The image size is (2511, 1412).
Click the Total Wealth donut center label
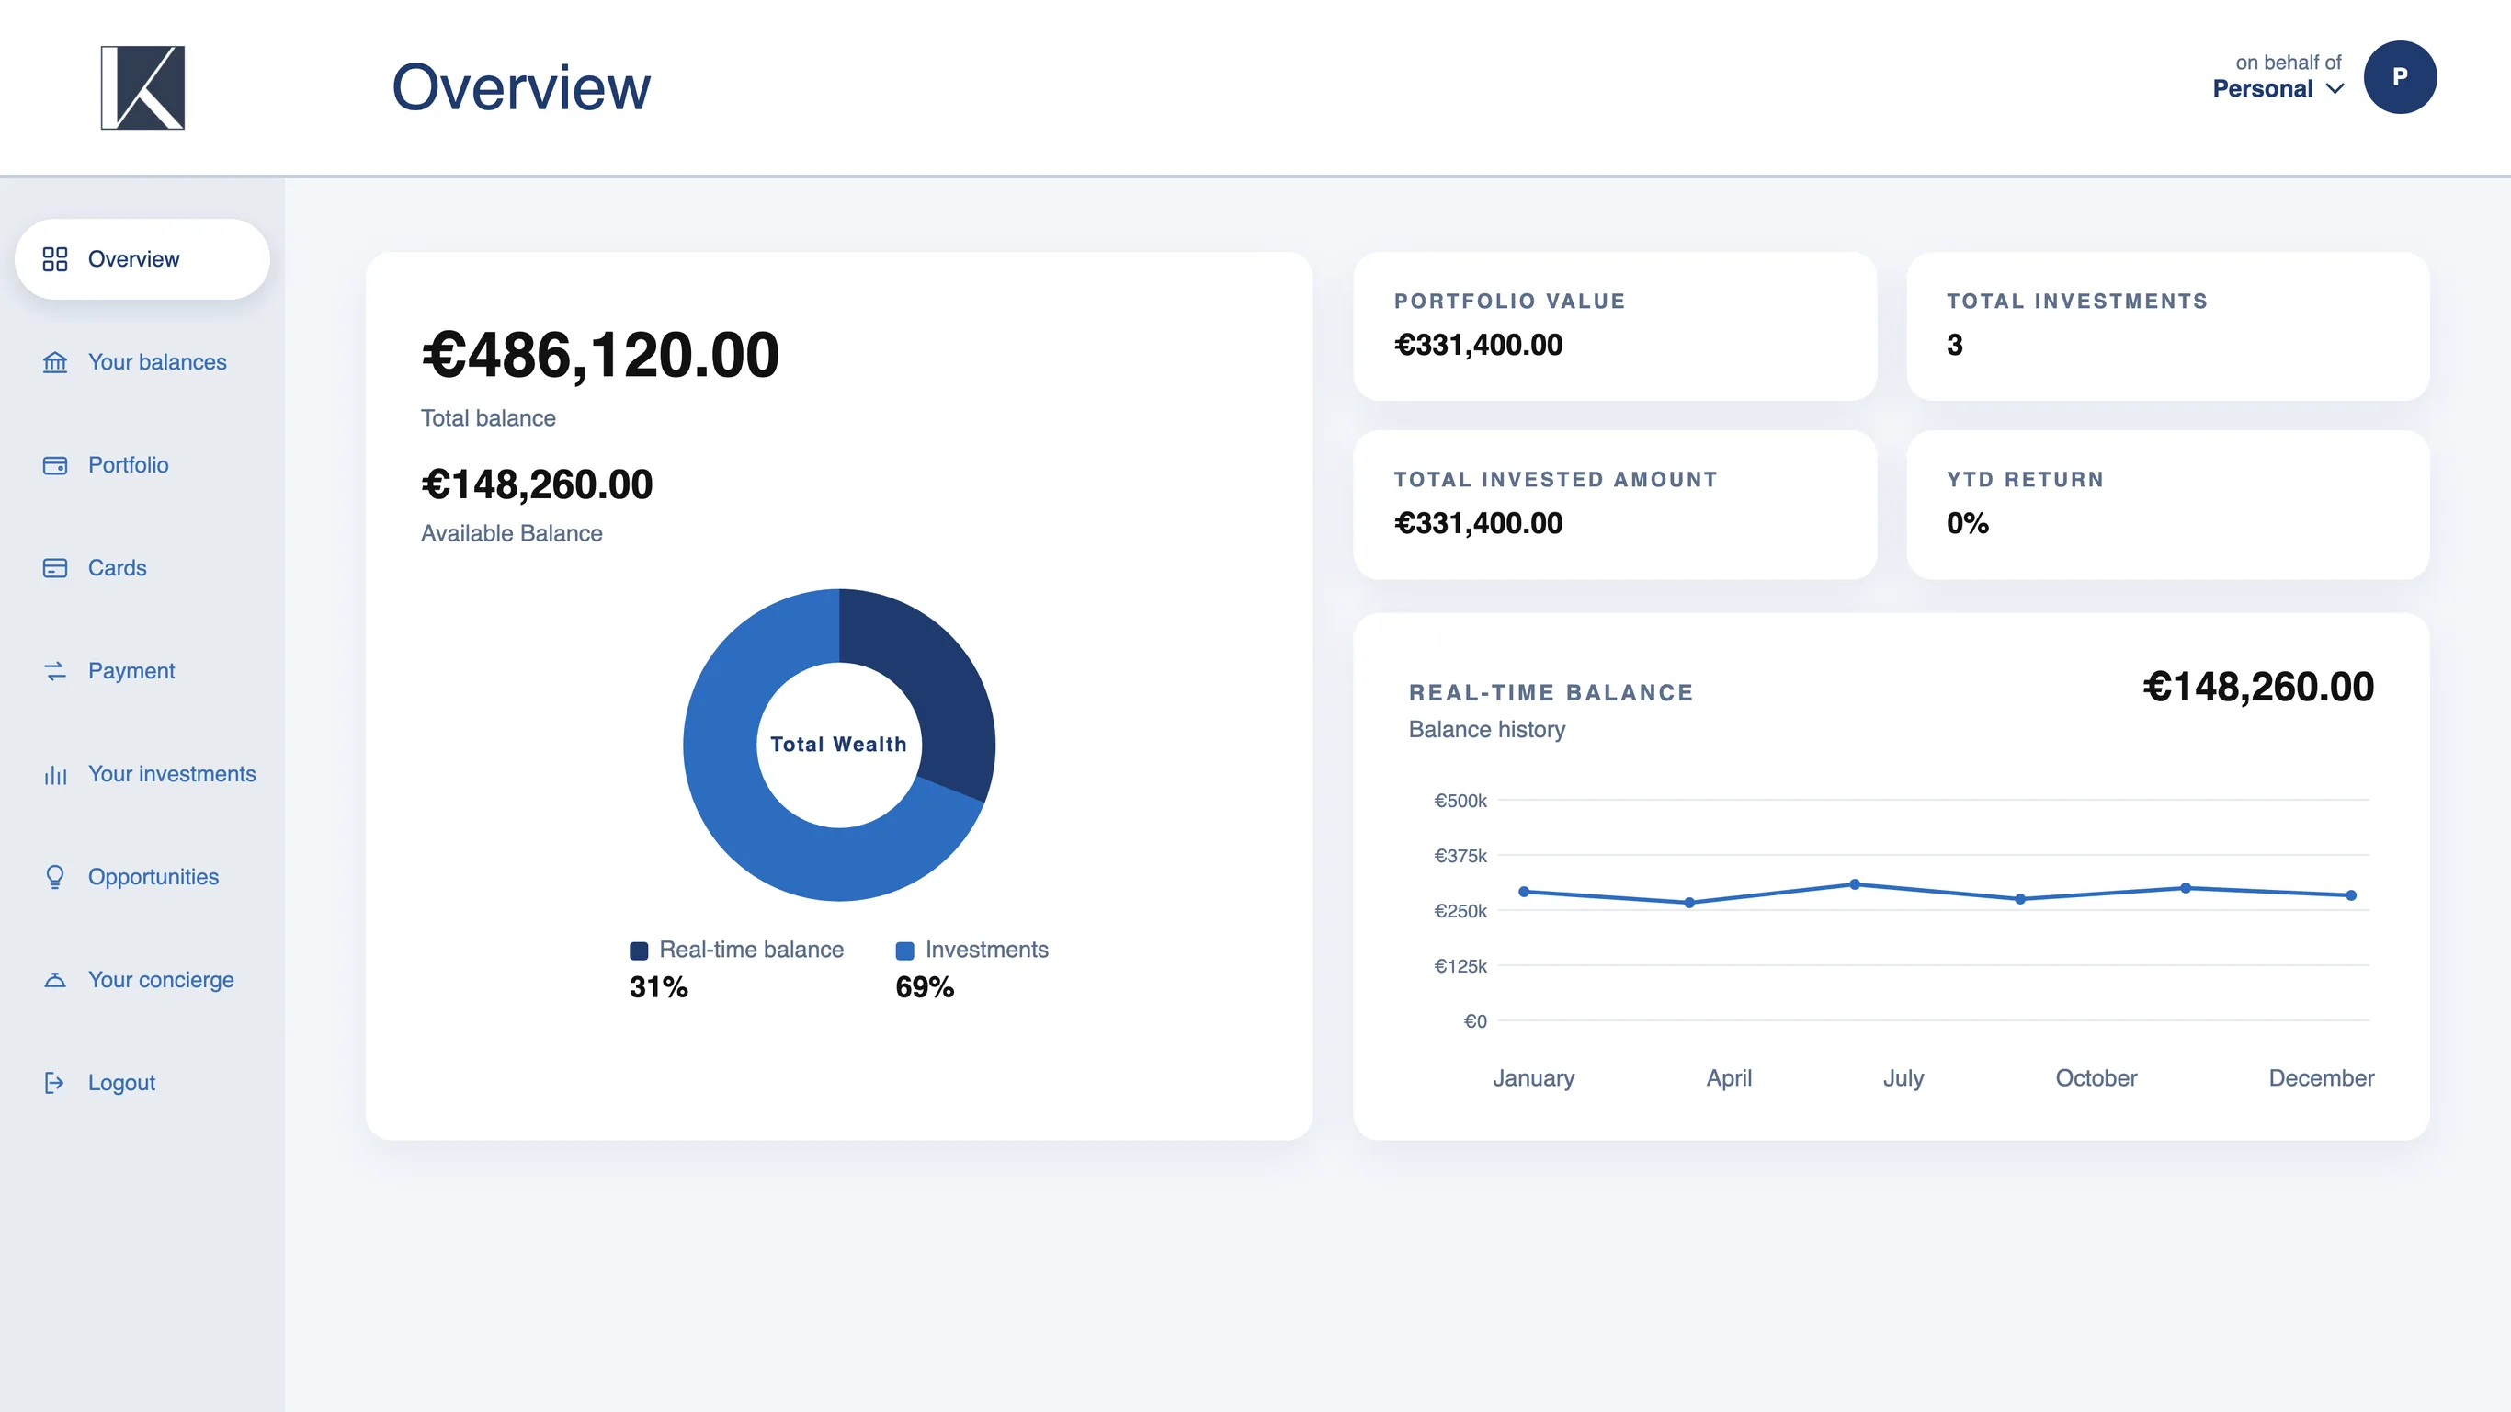[x=838, y=744]
